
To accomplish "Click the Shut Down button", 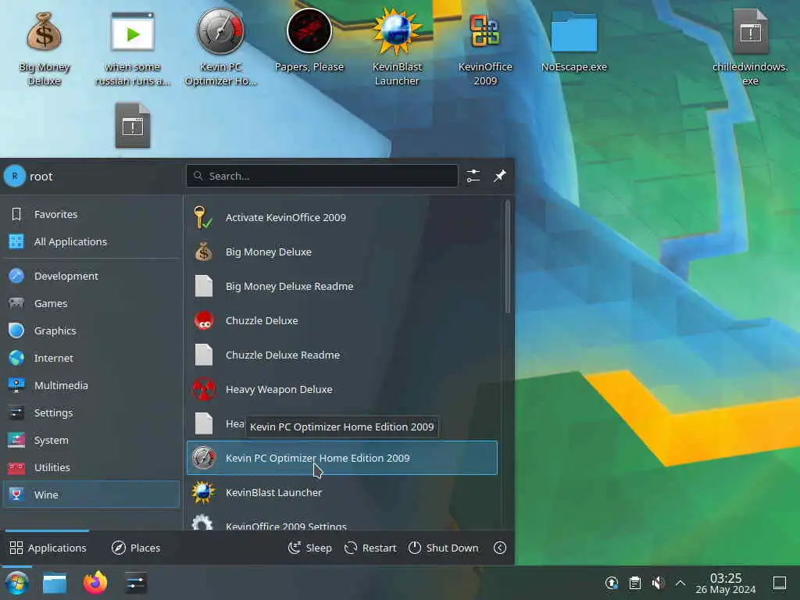I will coord(444,548).
